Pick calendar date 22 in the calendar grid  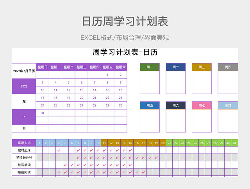[x=107, y=98]
